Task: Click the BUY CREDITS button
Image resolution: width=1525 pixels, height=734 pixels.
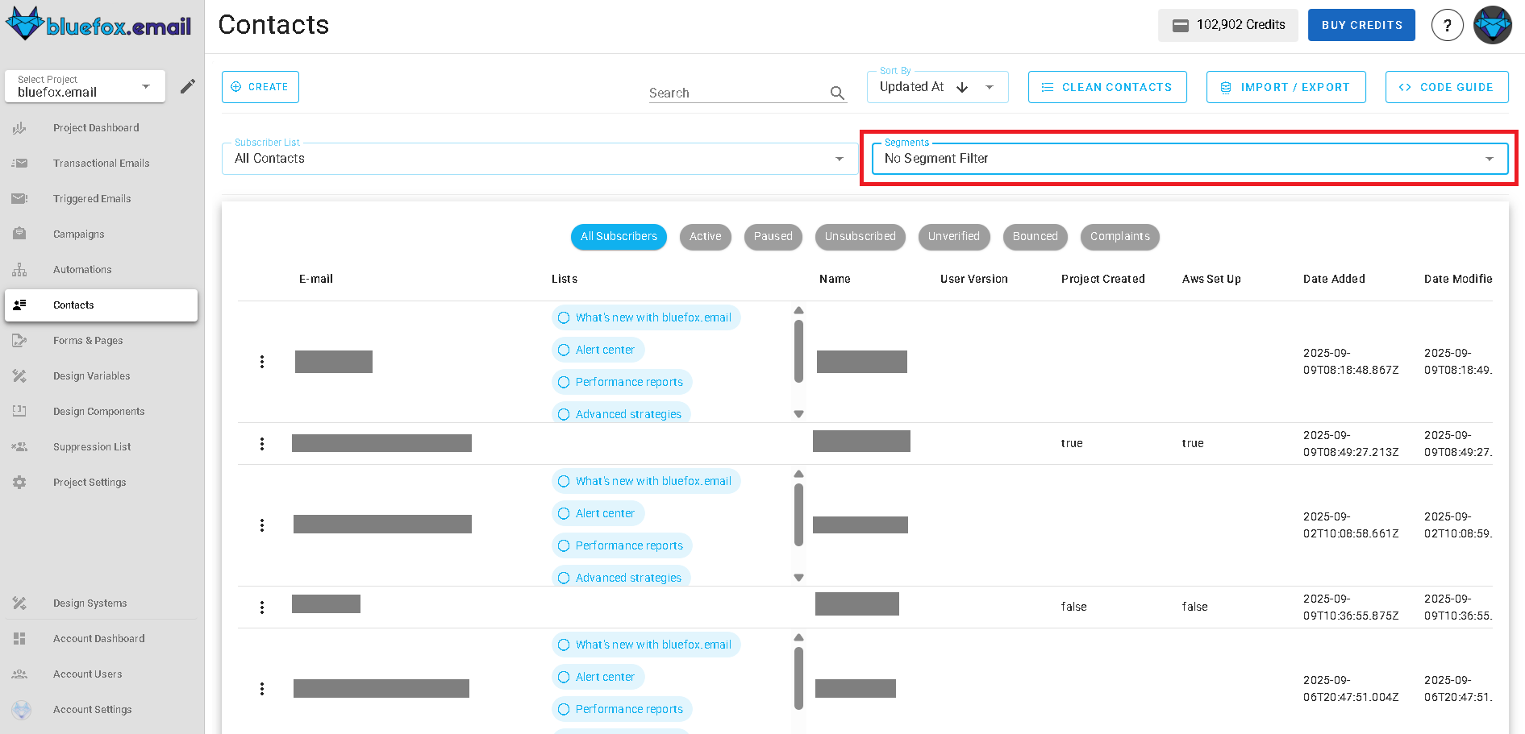Action: pyautogui.click(x=1361, y=25)
